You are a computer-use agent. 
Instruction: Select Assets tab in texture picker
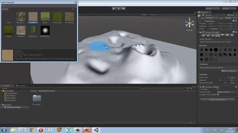point(5,9)
